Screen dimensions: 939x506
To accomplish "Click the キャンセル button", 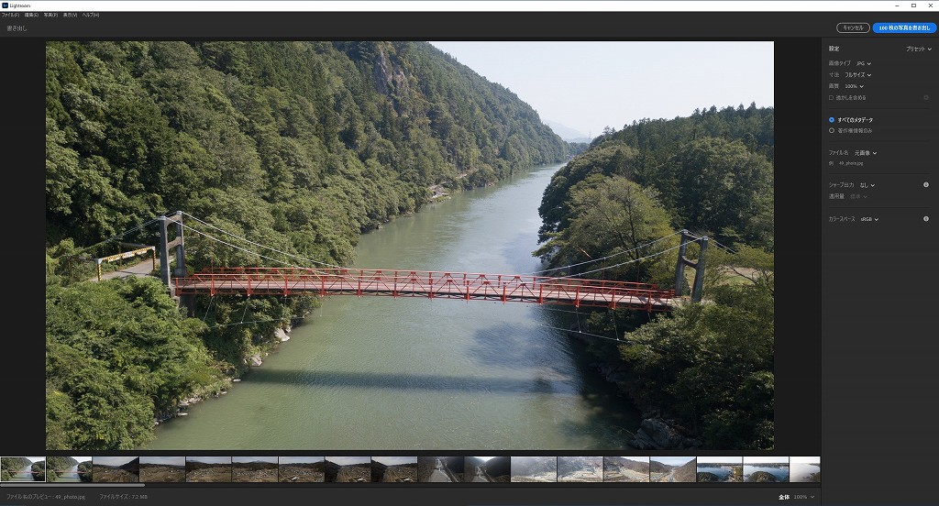I will pyautogui.click(x=853, y=27).
